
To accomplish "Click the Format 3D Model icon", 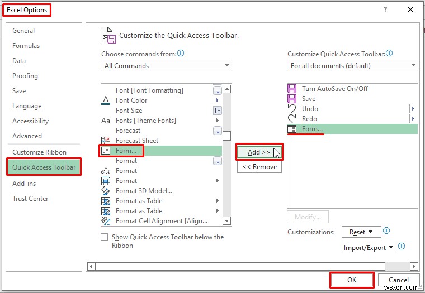I will tap(106, 191).
